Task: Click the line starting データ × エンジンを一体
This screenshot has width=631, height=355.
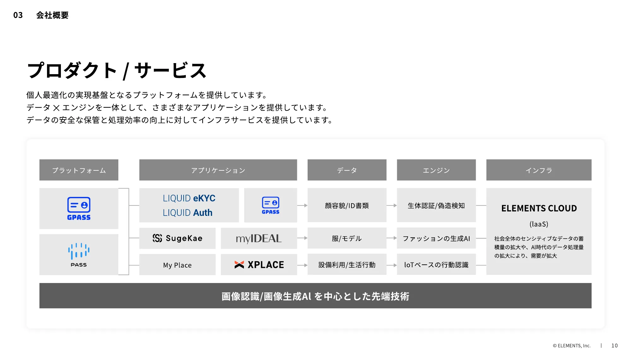Action: pyautogui.click(x=178, y=108)
